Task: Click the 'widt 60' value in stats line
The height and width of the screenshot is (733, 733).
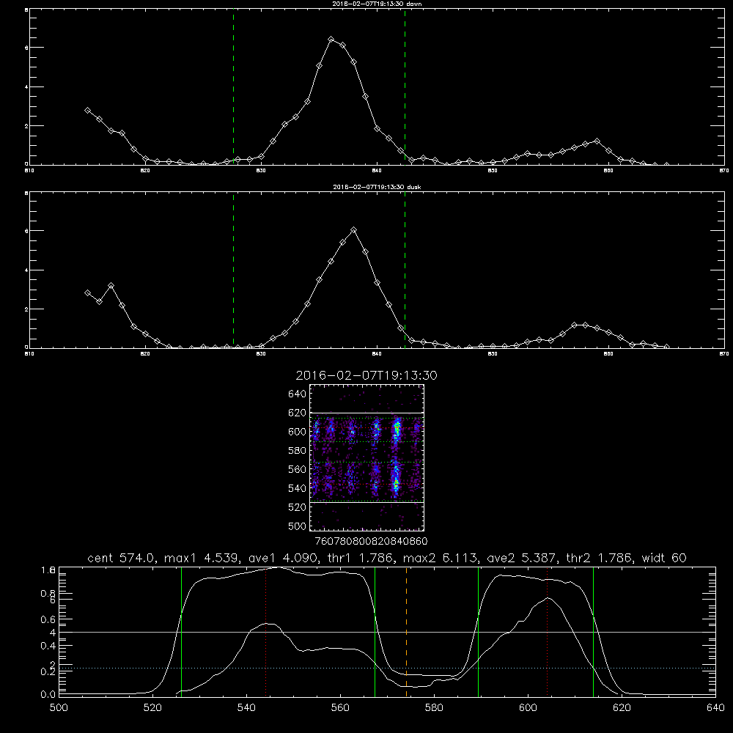Action: pyautogui.click(x=664, y=558)
